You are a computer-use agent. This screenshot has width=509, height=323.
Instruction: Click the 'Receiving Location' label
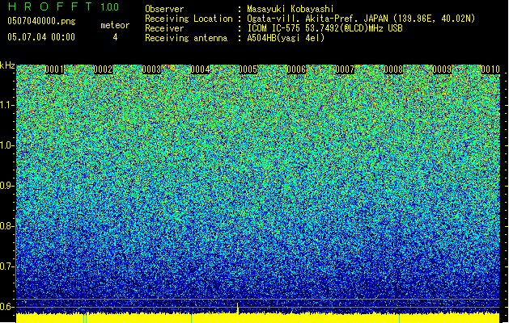pos(189,19)
